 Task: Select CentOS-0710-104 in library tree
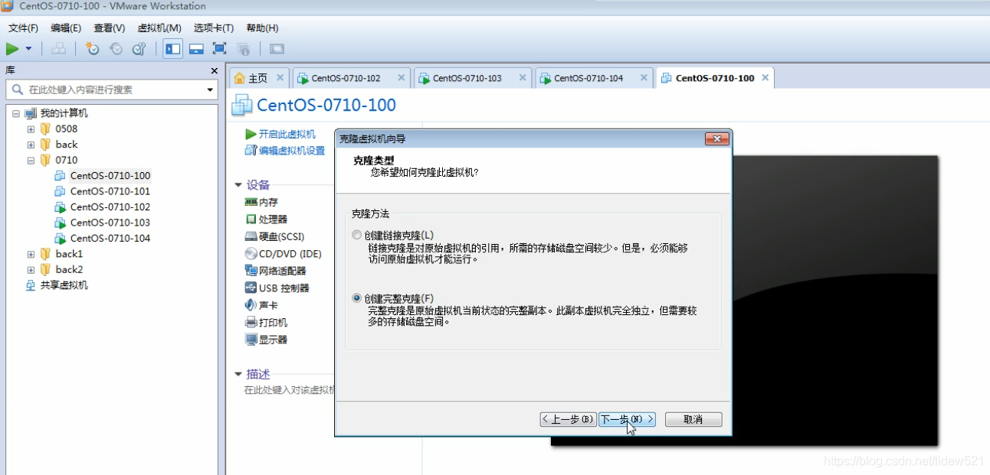[110, 238]
